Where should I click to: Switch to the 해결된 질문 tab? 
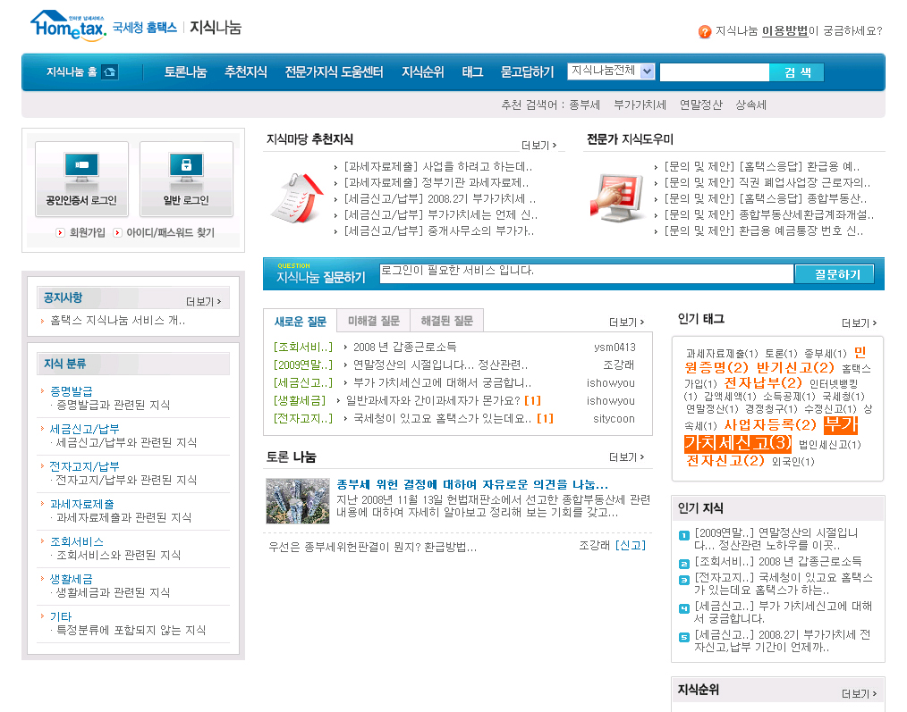446,321
